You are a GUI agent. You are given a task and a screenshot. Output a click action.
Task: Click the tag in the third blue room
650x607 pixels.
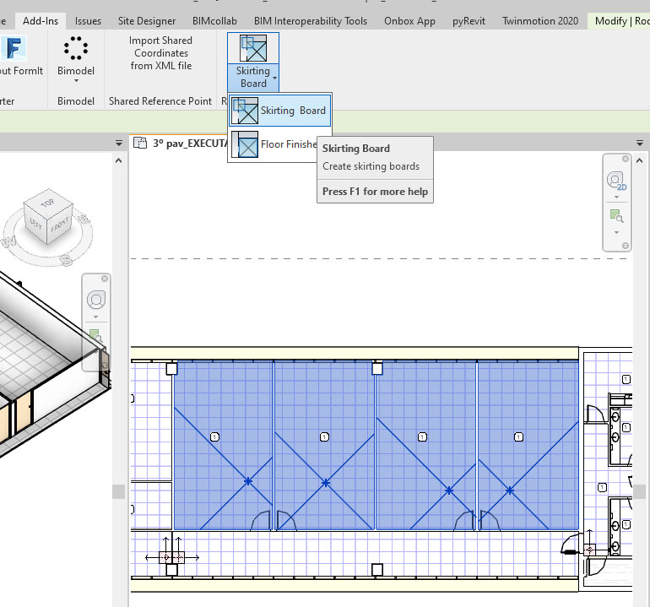[x=422, y=437]
